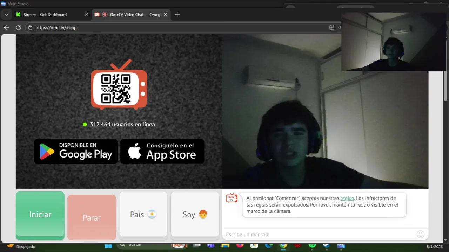The width and height of the screenshot is (449, 252).
Task: Focus the ome.tv address bar URL
Action: coord(56,28)
